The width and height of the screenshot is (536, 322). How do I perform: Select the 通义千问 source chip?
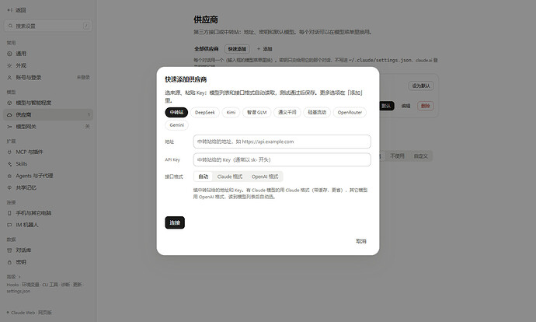287,112
